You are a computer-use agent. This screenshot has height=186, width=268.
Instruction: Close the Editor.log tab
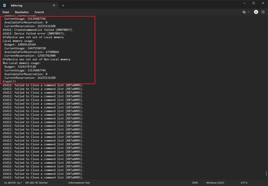[54, 5]
